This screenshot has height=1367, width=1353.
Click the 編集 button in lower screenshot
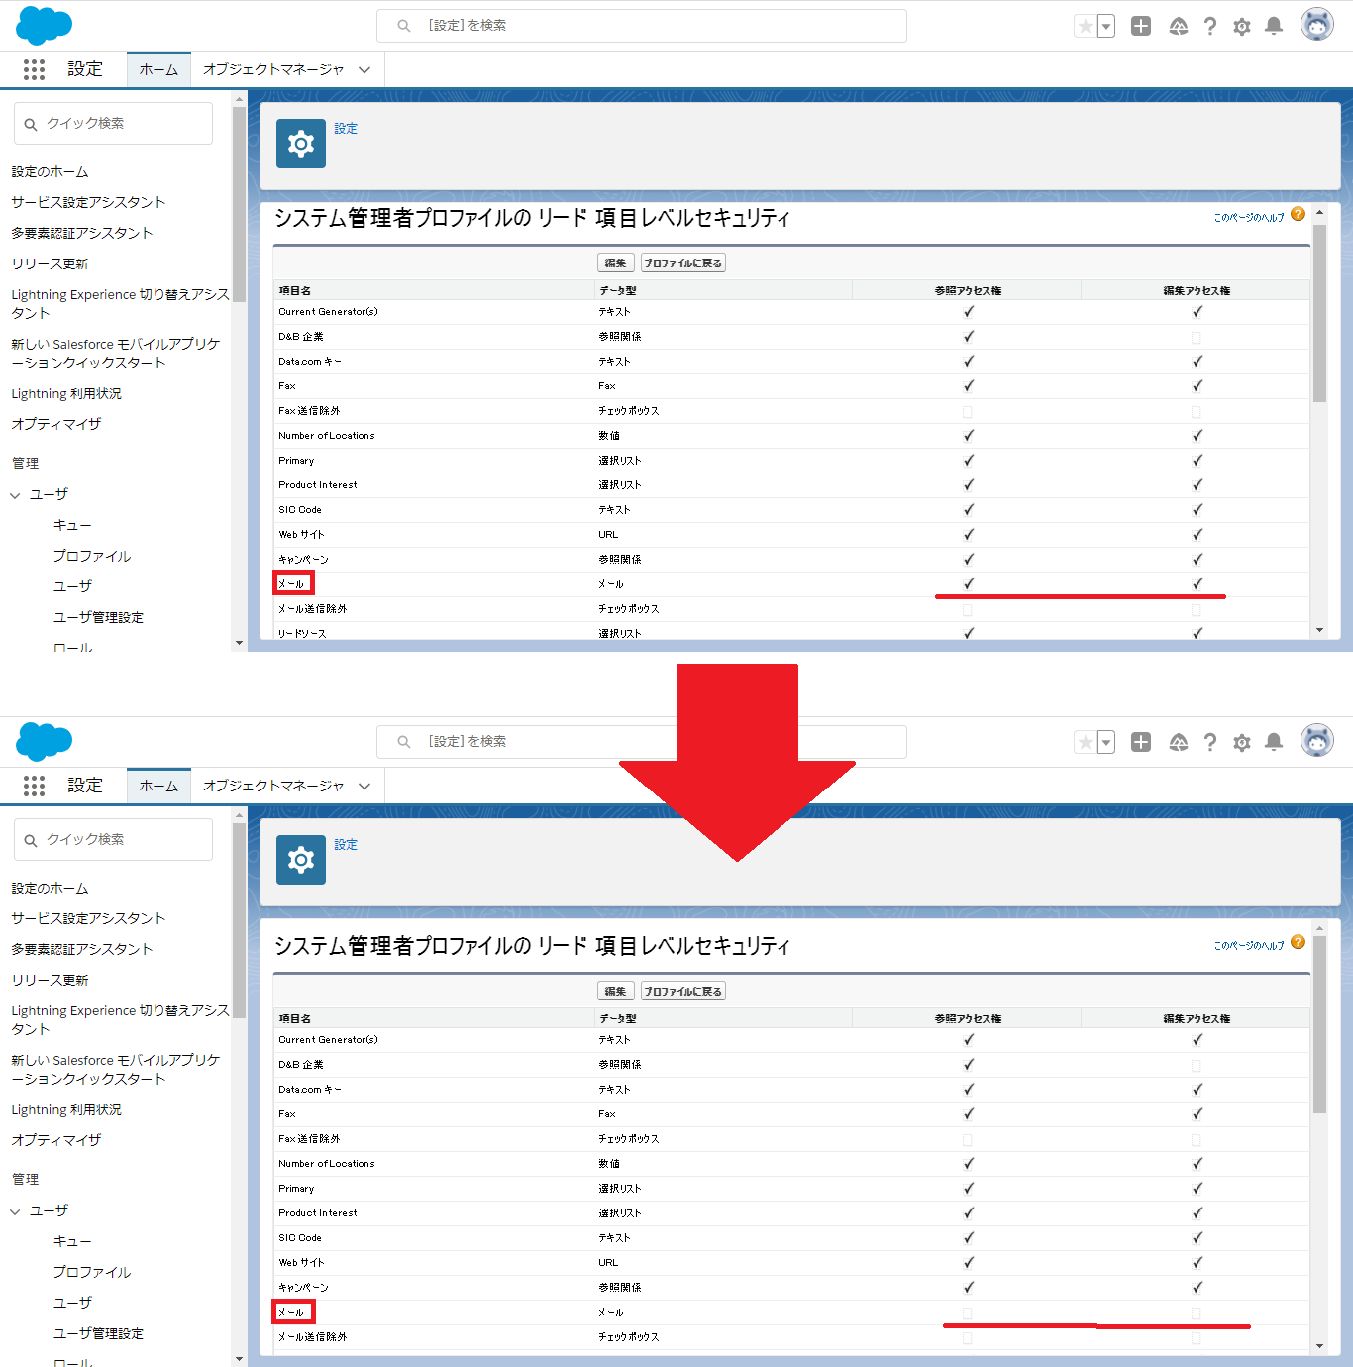click(615, 991)
